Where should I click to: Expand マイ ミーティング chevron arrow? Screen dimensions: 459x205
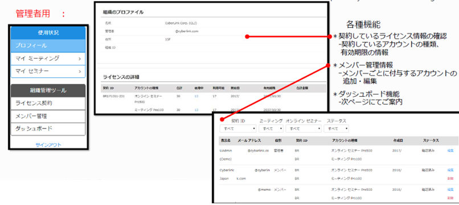click(80, 59)
